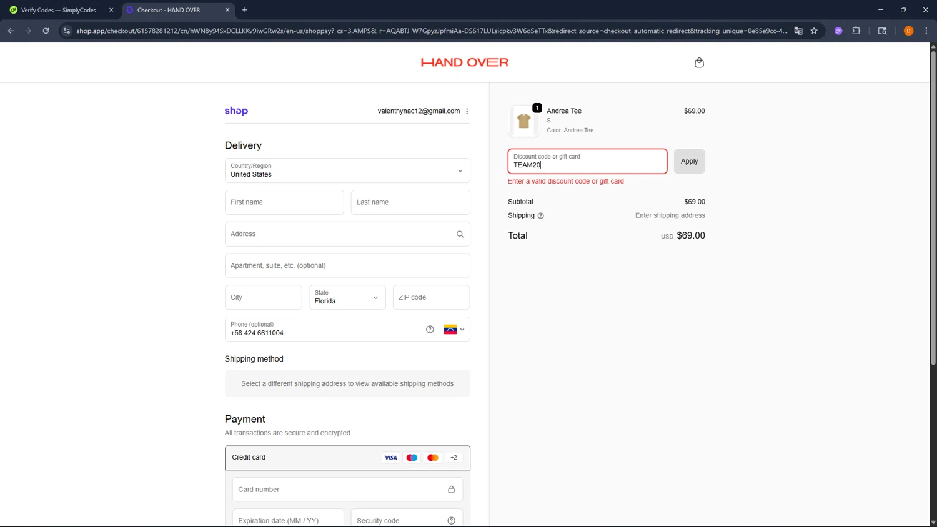Click the Andrea Tee product name
The width and height of the screenshot is (937, 527).
564,111
